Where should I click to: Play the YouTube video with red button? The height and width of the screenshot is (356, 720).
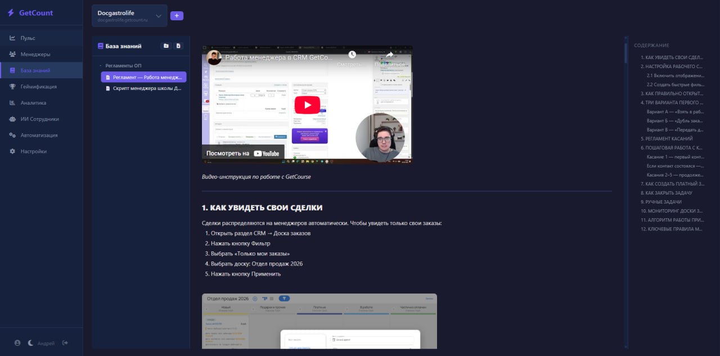pos(307,105)
